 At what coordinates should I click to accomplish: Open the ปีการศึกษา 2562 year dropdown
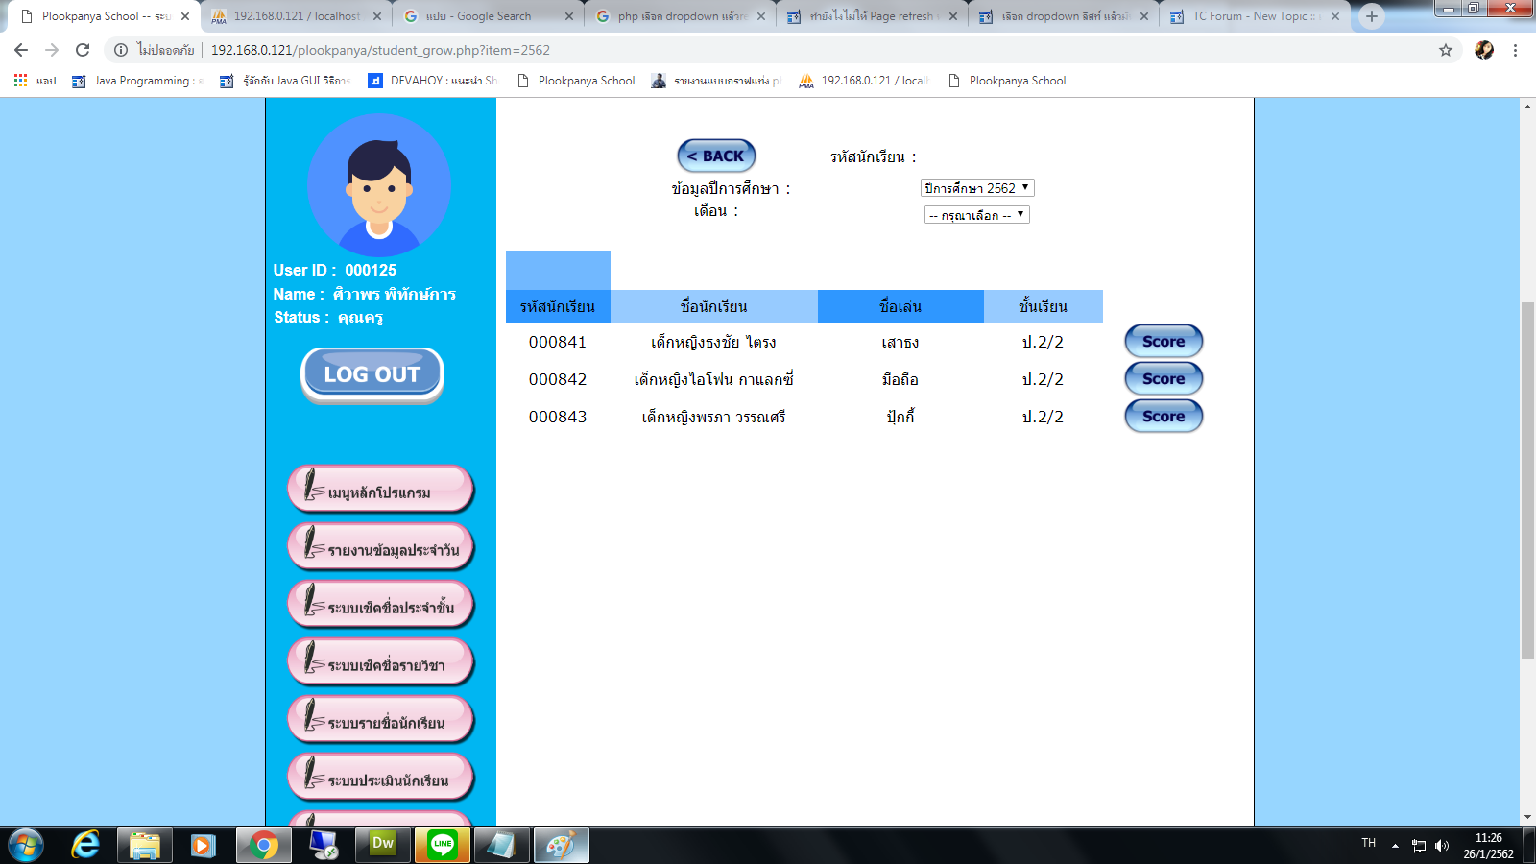click(977, 188)
